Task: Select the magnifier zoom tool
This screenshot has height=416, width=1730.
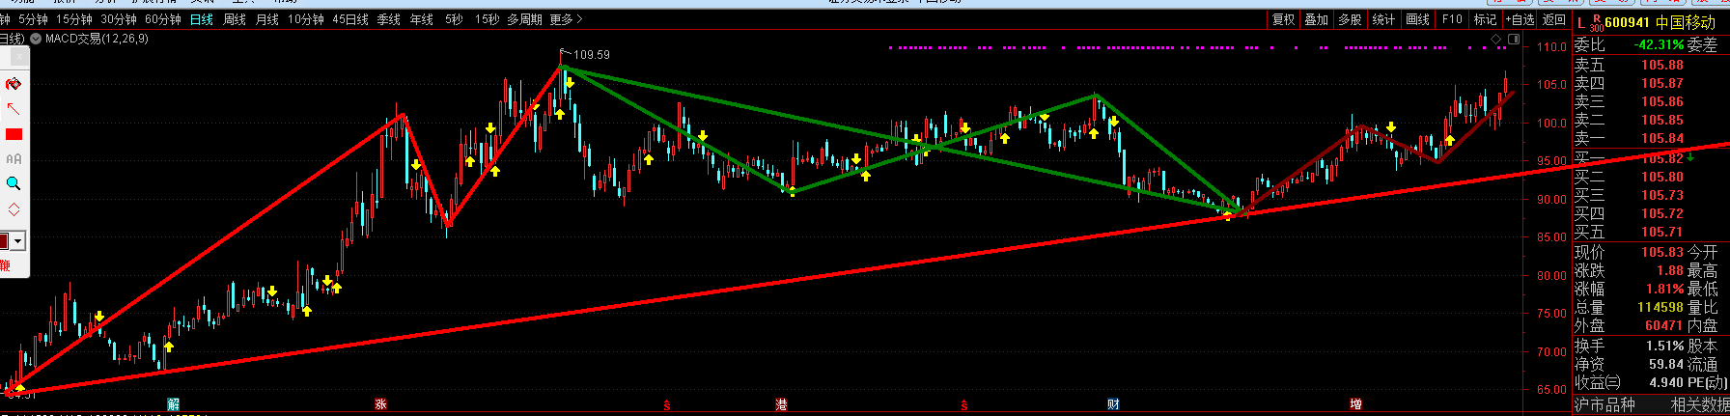Action: pos(14,184)
